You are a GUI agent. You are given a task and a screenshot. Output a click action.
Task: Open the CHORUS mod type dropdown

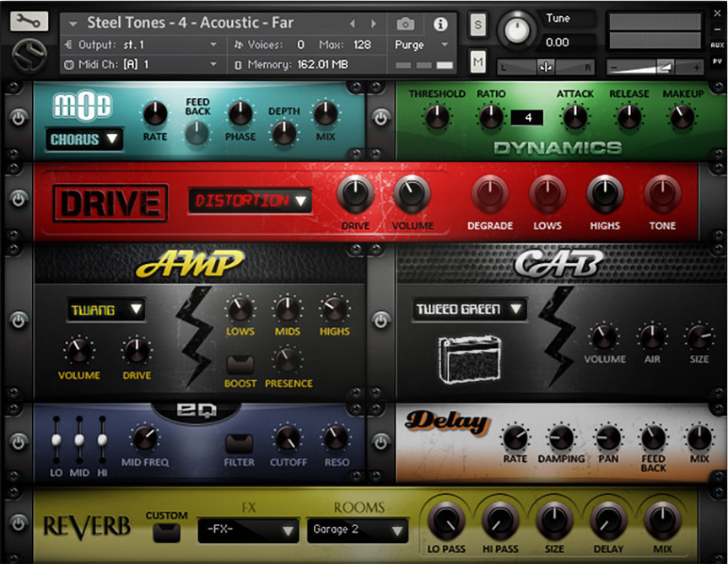[x=84, y=139]
